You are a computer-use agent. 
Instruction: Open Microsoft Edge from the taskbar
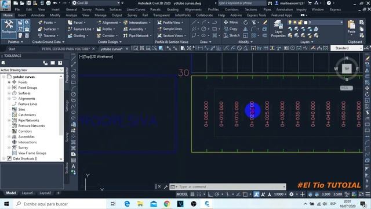coord(127,204)
